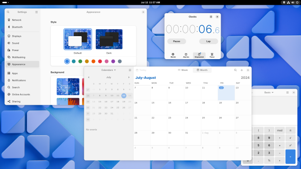Open the network status icon in top bar
This screenshot has width=301, height=169.
tap(288, 2)
